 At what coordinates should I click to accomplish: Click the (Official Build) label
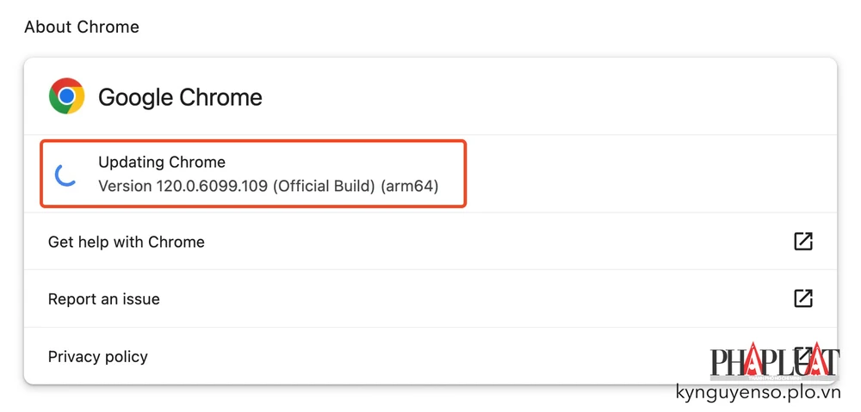pyautogui.click(x=325, y=186)
